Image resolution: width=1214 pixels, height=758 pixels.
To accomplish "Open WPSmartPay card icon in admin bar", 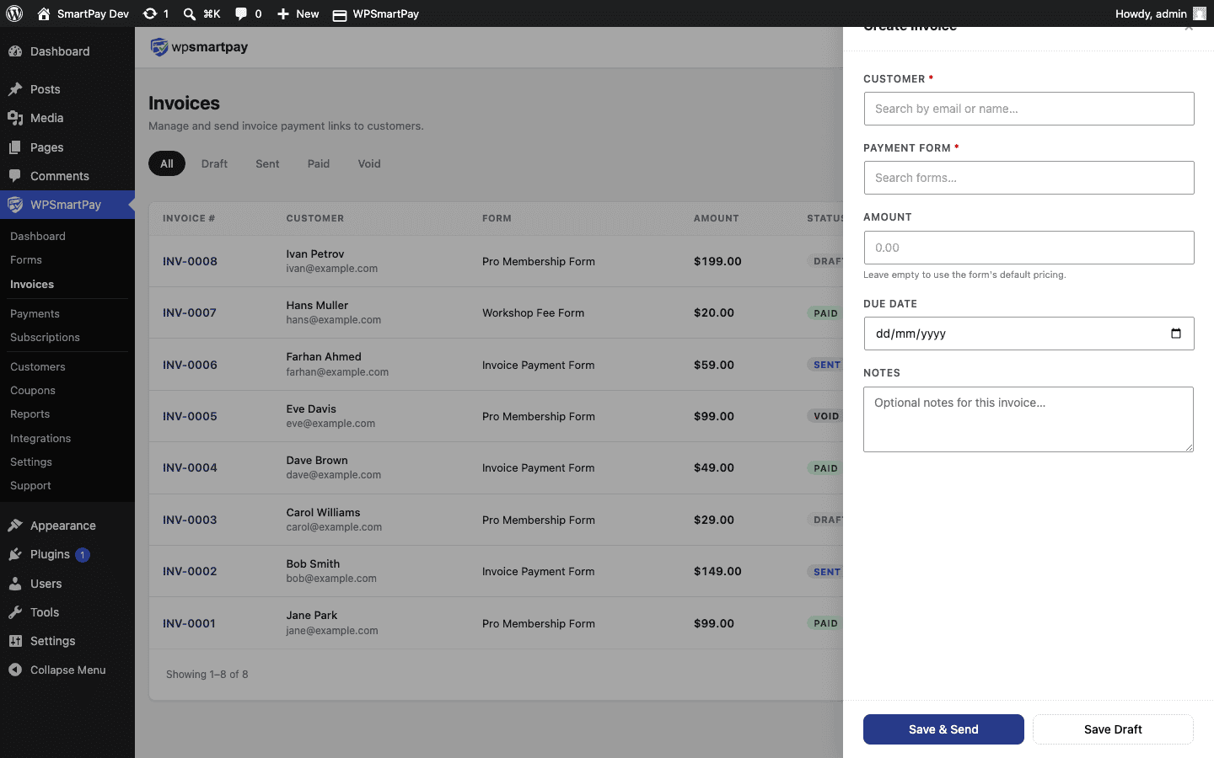I will point(340,14).
